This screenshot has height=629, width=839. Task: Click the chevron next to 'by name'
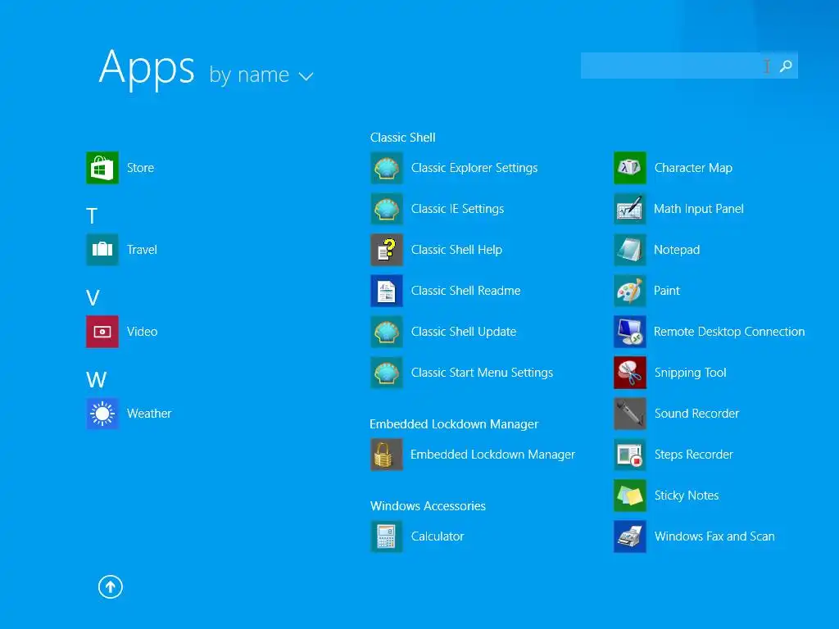[306, 76]
